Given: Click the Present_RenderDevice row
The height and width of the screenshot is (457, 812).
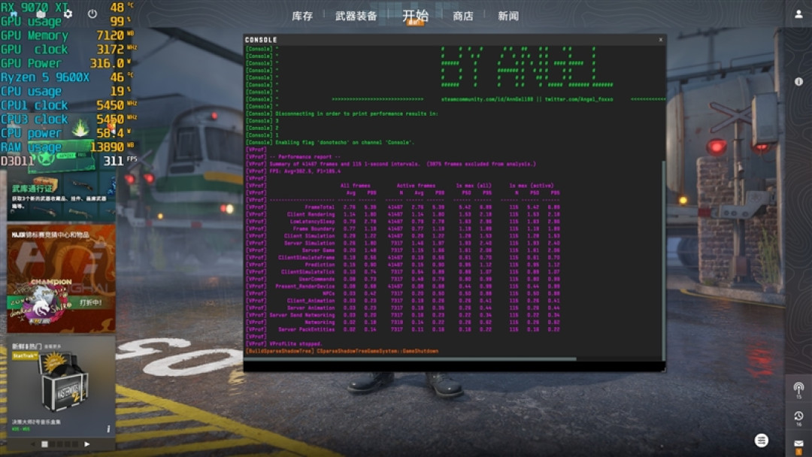Looking at the screenshot, I should coord(403,286).
